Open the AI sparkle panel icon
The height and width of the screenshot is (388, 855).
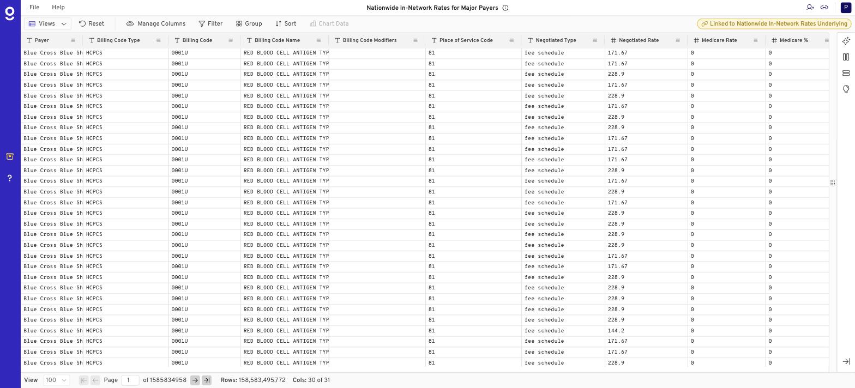click(x=846, y=41)
